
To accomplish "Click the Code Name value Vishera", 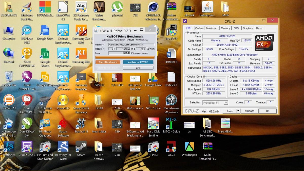I will pos(216,41).
